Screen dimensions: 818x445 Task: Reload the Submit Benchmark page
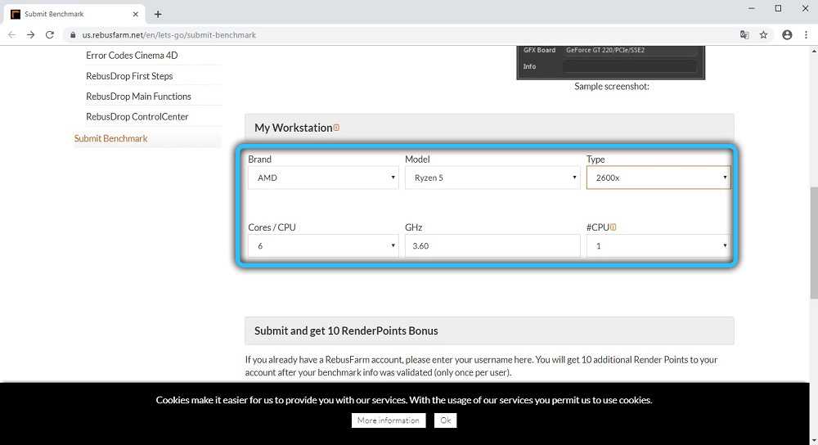(50, 35)
